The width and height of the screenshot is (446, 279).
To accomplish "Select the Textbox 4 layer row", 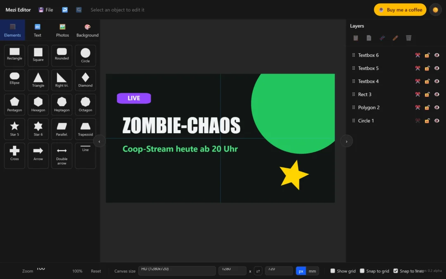I will pos(396,81).
